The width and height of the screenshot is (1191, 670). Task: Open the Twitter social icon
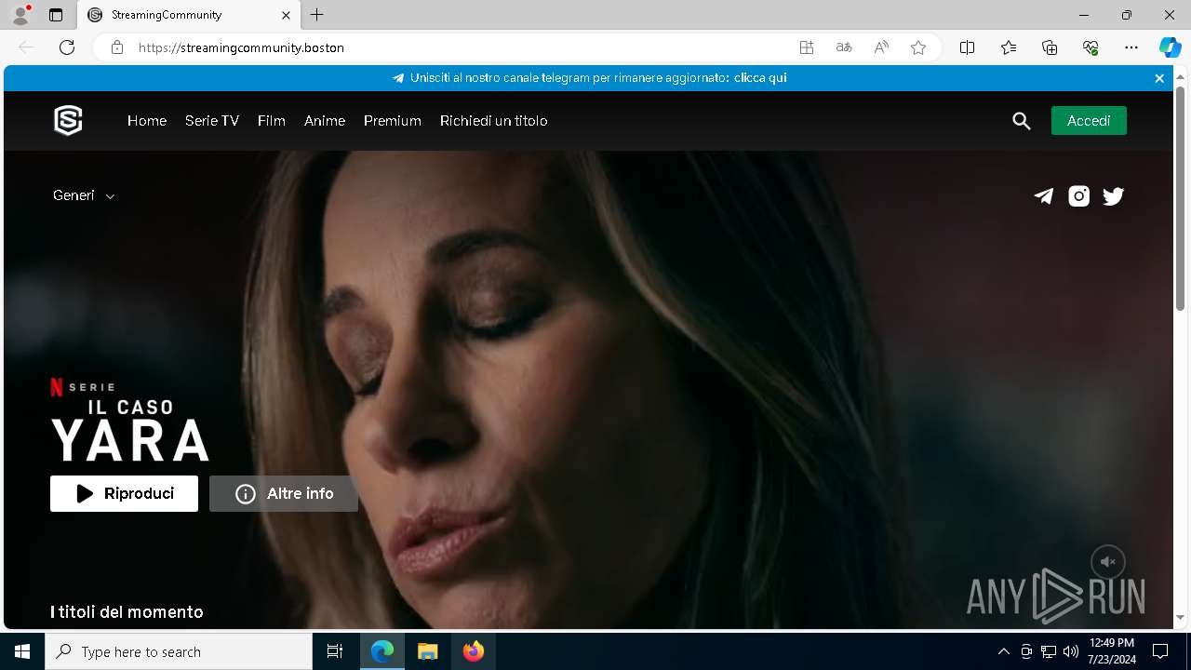click(1114, 195)
